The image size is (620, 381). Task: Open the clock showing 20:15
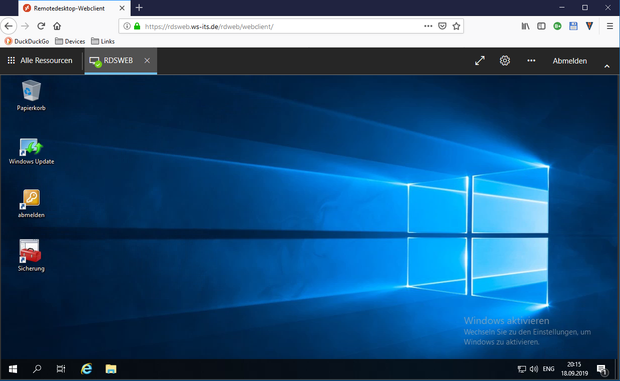(574, 369)
